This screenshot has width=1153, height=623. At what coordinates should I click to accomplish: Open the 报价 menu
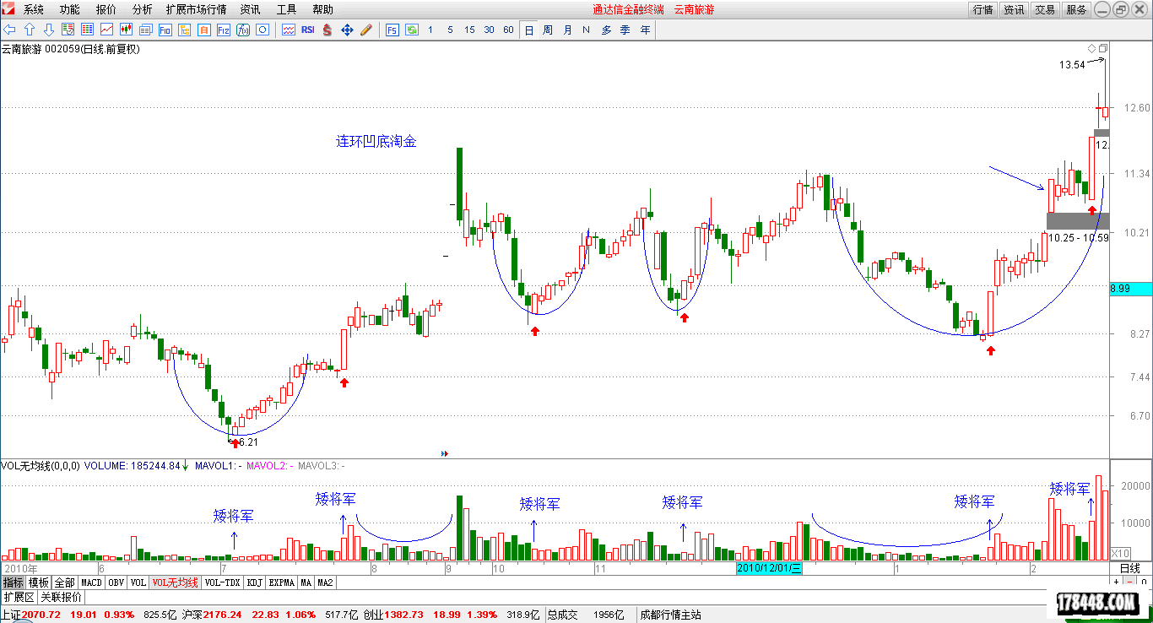106,9
